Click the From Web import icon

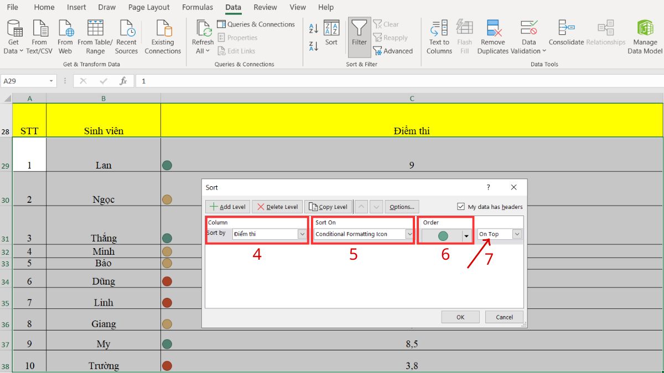click(x=65, y=36)
